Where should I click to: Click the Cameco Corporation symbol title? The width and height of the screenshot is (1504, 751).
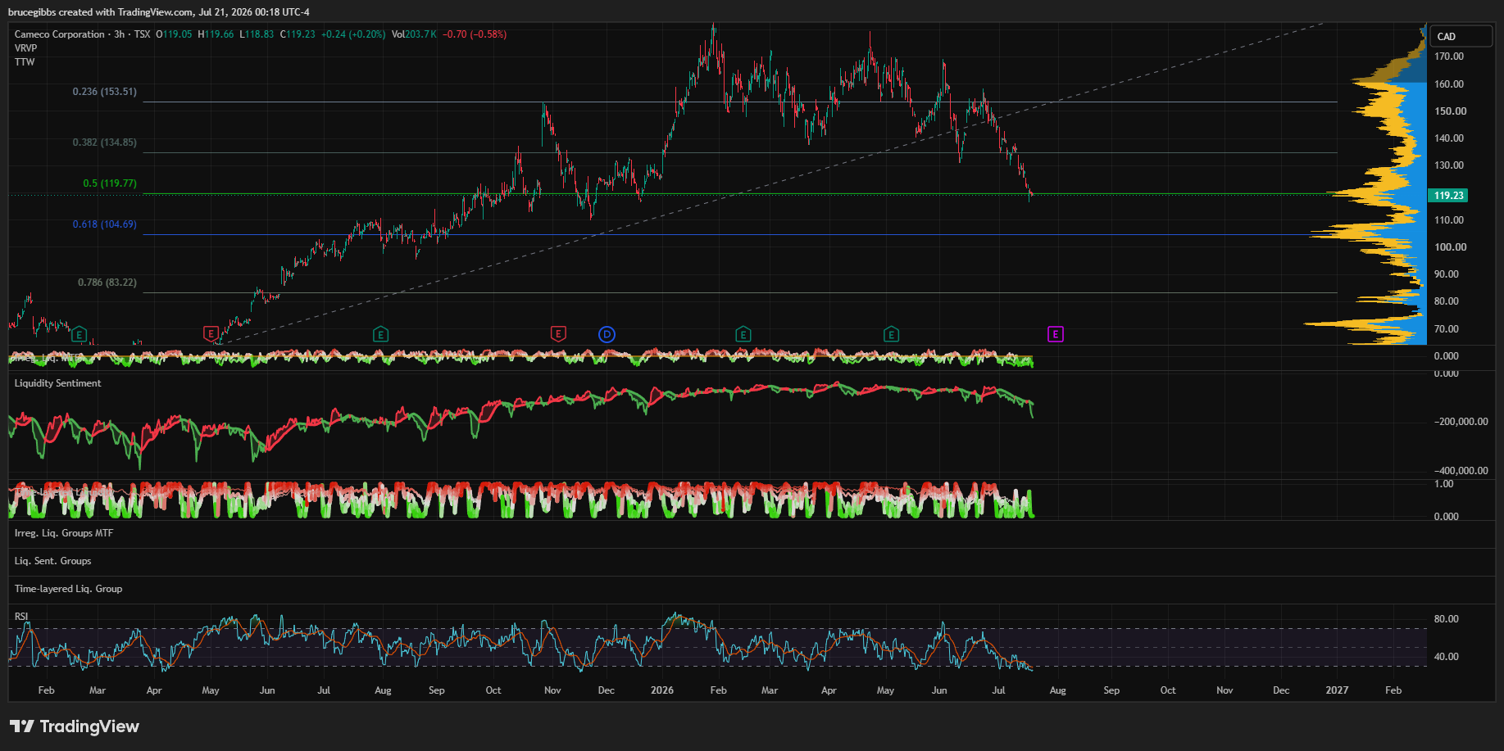point(60,34)
